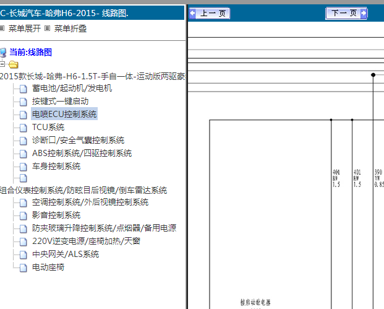Click the 菜单展开 expand menu link

coord(25,28)
